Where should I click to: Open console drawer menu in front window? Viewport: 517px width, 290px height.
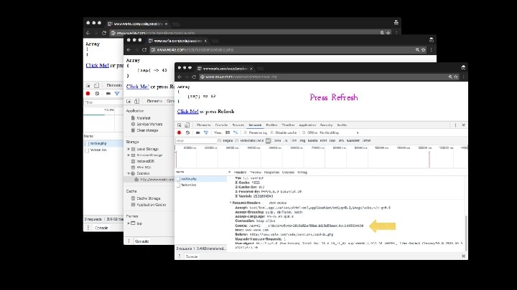tap(180, 256)
